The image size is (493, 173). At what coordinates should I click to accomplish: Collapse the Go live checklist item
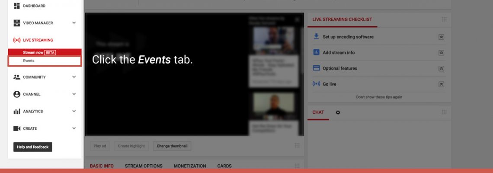coord(441,84)
